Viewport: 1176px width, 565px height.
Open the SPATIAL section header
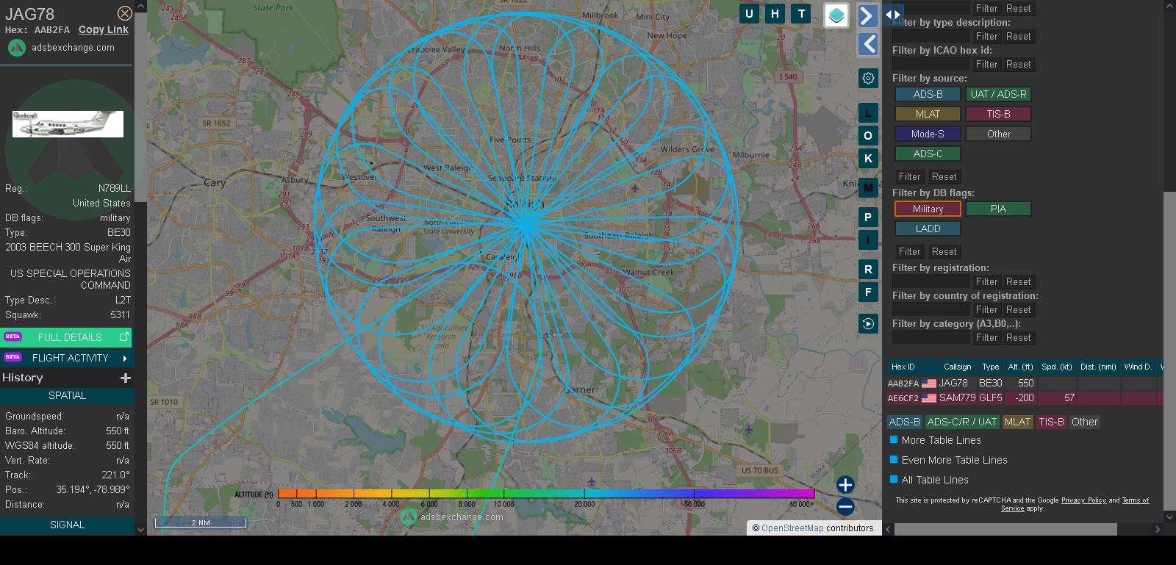point(67,395)
